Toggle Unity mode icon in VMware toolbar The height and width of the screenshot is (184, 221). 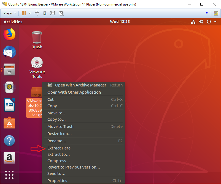(61, 13)
